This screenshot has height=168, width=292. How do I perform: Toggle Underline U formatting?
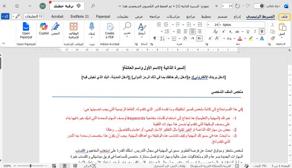tap(248, 32)
